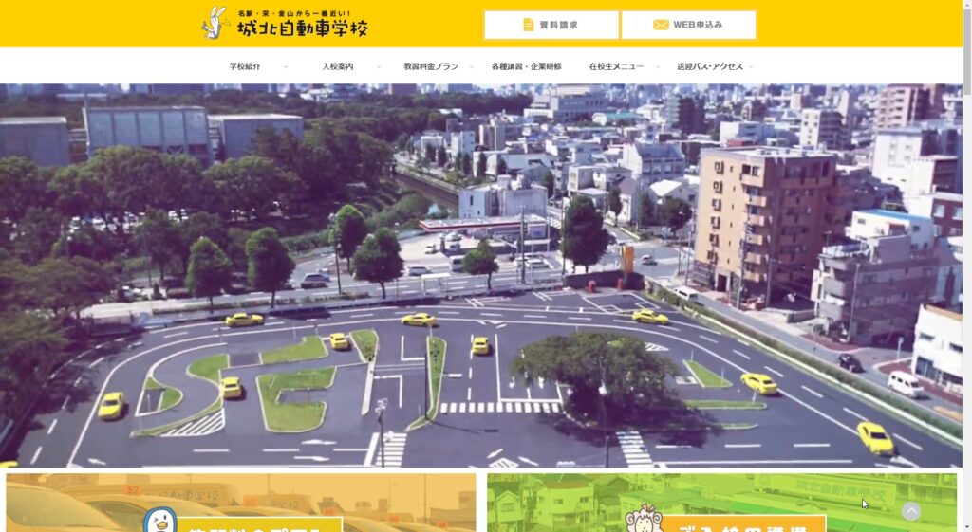
Task: Expand dropdown arrow beside 送迎バス・アクセス
Action: tap(751, 67)
